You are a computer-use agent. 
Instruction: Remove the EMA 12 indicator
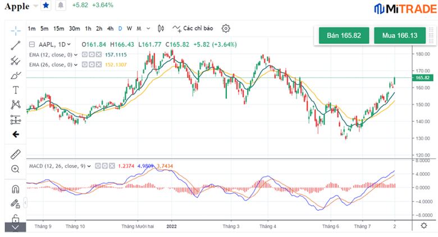[99, 55]
